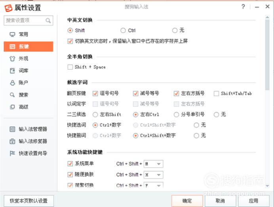Select 无 for 快捷删词
The width and height of the screenshot is (274, 207).
196,136
